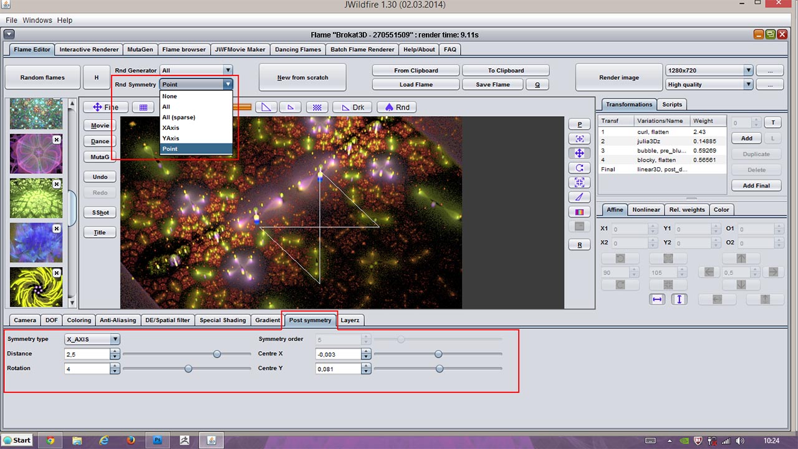Select the scale triangle tool icon
The width and height of the screenshot is (798, 449).
580,182
